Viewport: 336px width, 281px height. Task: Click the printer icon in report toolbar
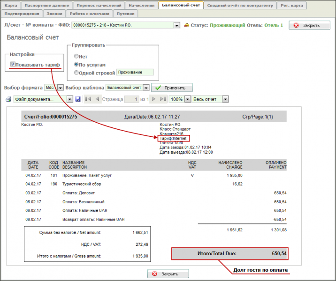point(8,99)
